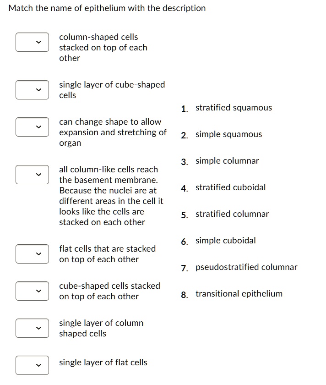Expand the dropdown for single layer of cube-shaped cells
The image size is (326, 385).
pos(32,90)
